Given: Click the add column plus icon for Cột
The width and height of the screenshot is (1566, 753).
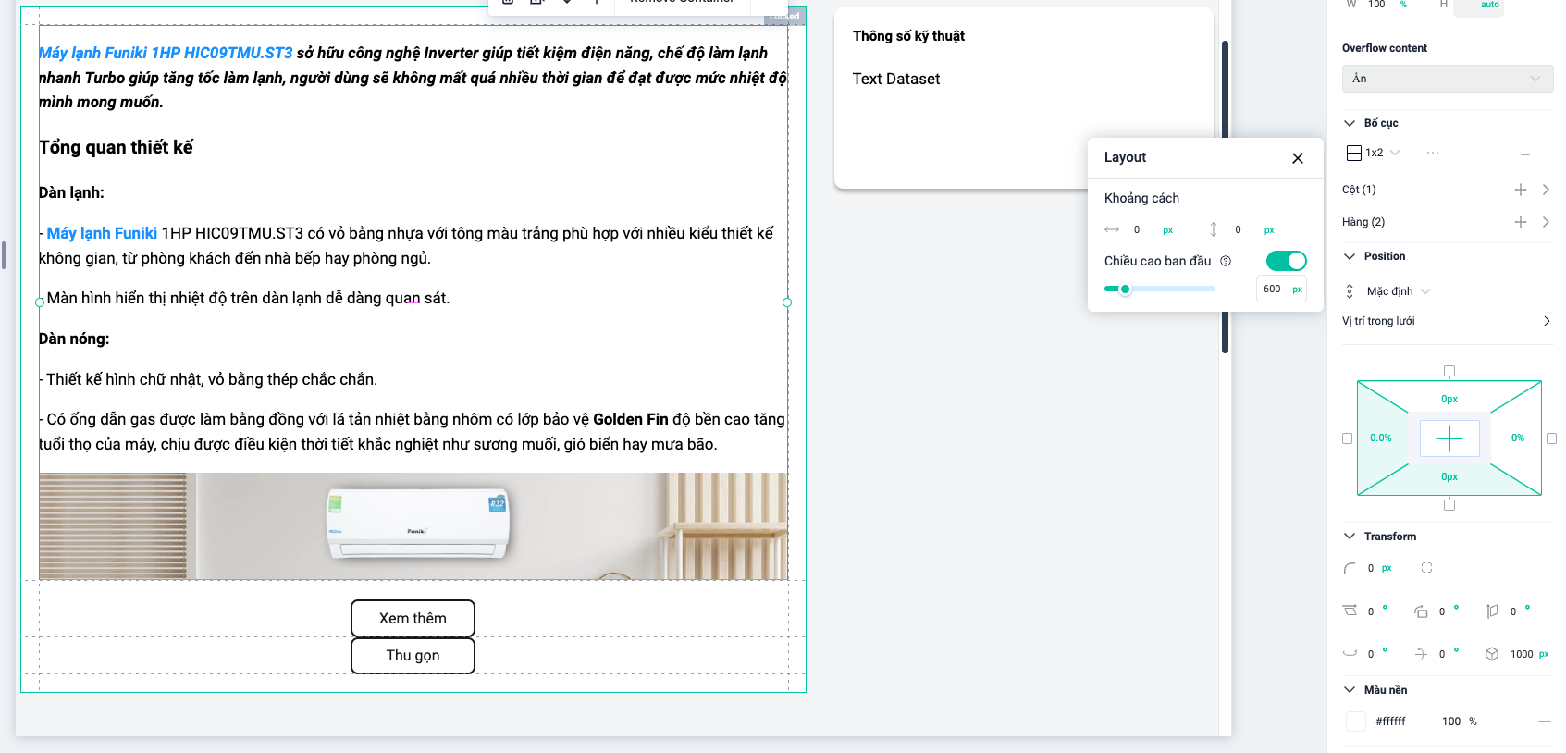Looking at the screenshot, I should [1520, 190].
